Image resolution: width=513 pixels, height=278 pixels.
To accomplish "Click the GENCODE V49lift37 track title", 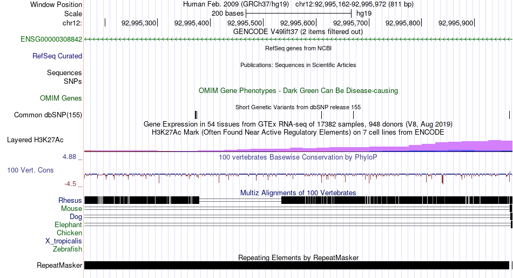I will click(298, 32).
